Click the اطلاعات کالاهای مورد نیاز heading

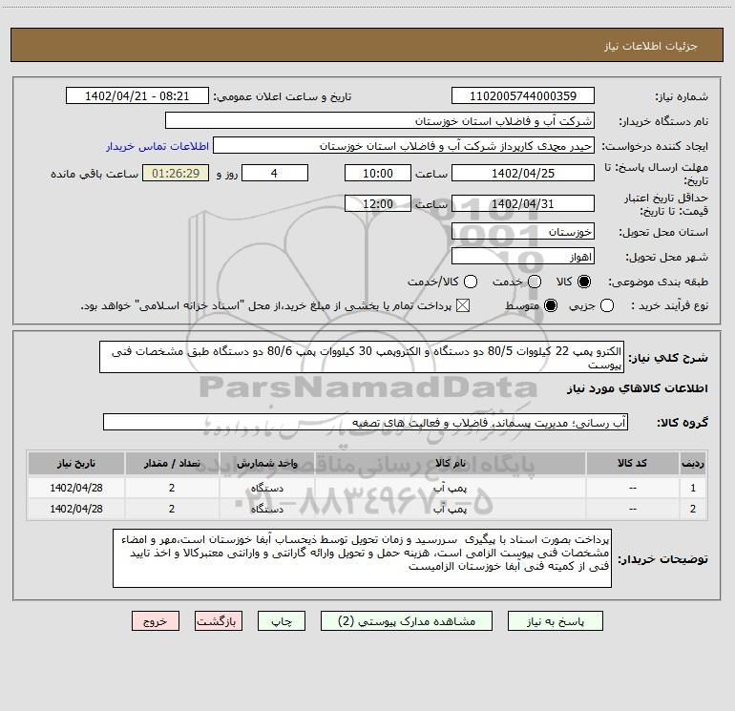[x=638, y=388]
